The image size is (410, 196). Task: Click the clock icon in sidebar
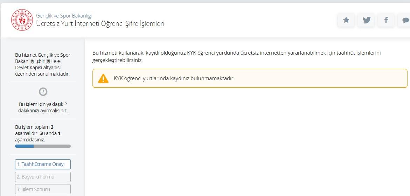[43, 92]
